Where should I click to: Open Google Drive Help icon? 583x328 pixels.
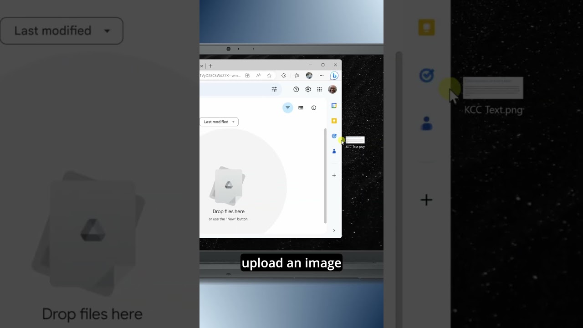[296, 89]
